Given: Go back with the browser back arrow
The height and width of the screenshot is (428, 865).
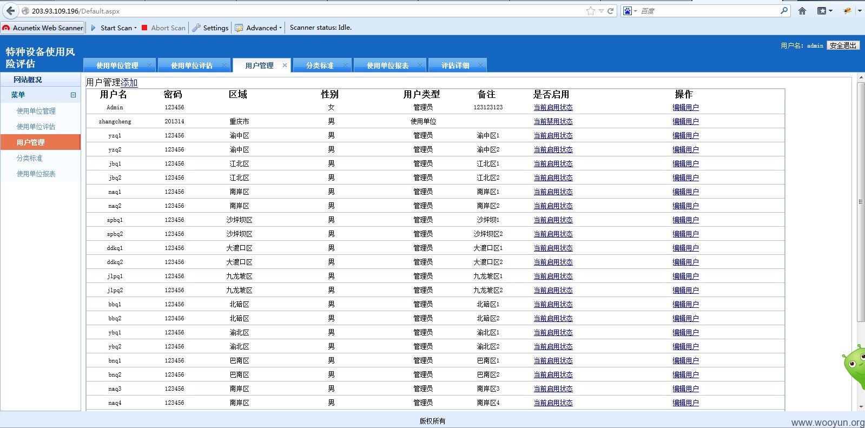Looking at the screenshot, I should click(x=10, y=11).
